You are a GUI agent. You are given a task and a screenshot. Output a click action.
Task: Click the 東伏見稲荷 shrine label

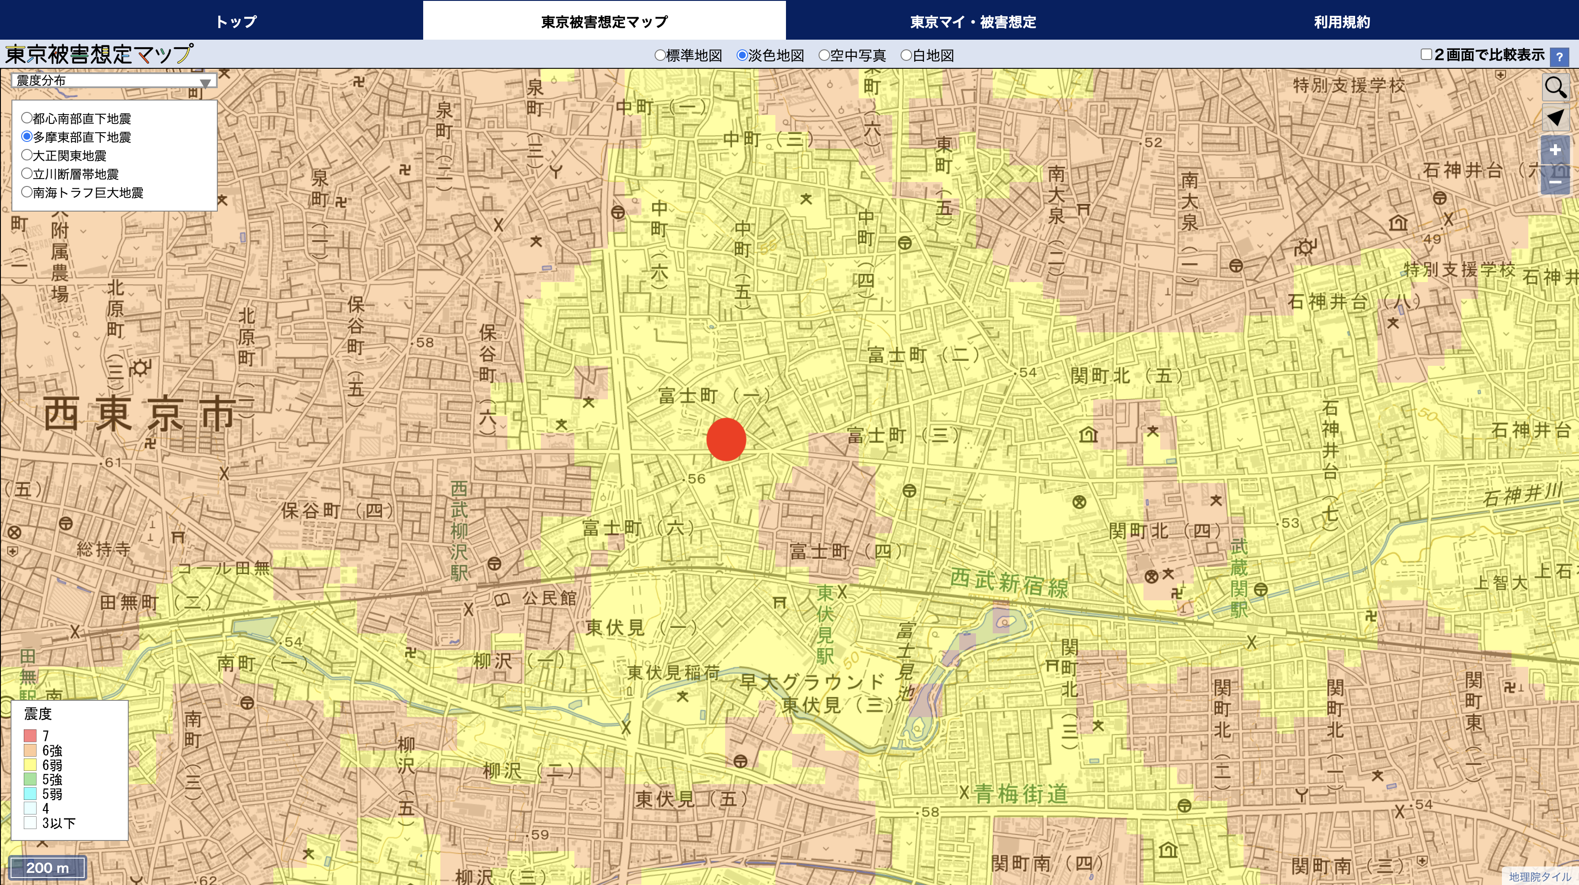[x=673, y=672]
